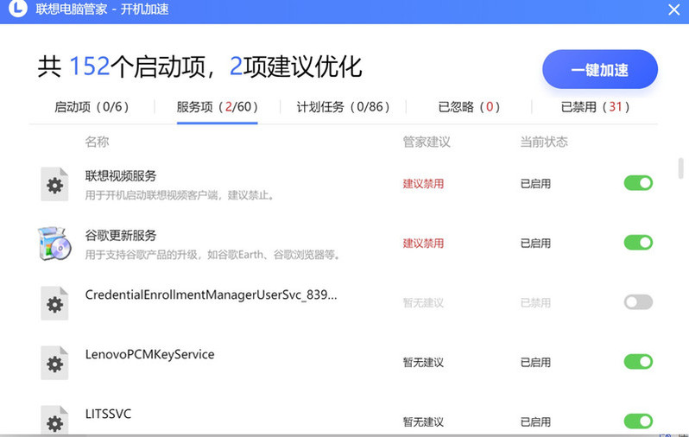
Task: Click the LITSSVC gear icon
Action: coord(54,421)
